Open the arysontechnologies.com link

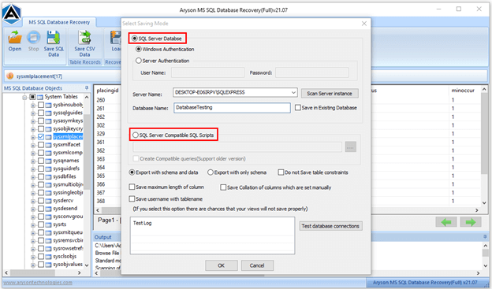click(x=38, y=283)
